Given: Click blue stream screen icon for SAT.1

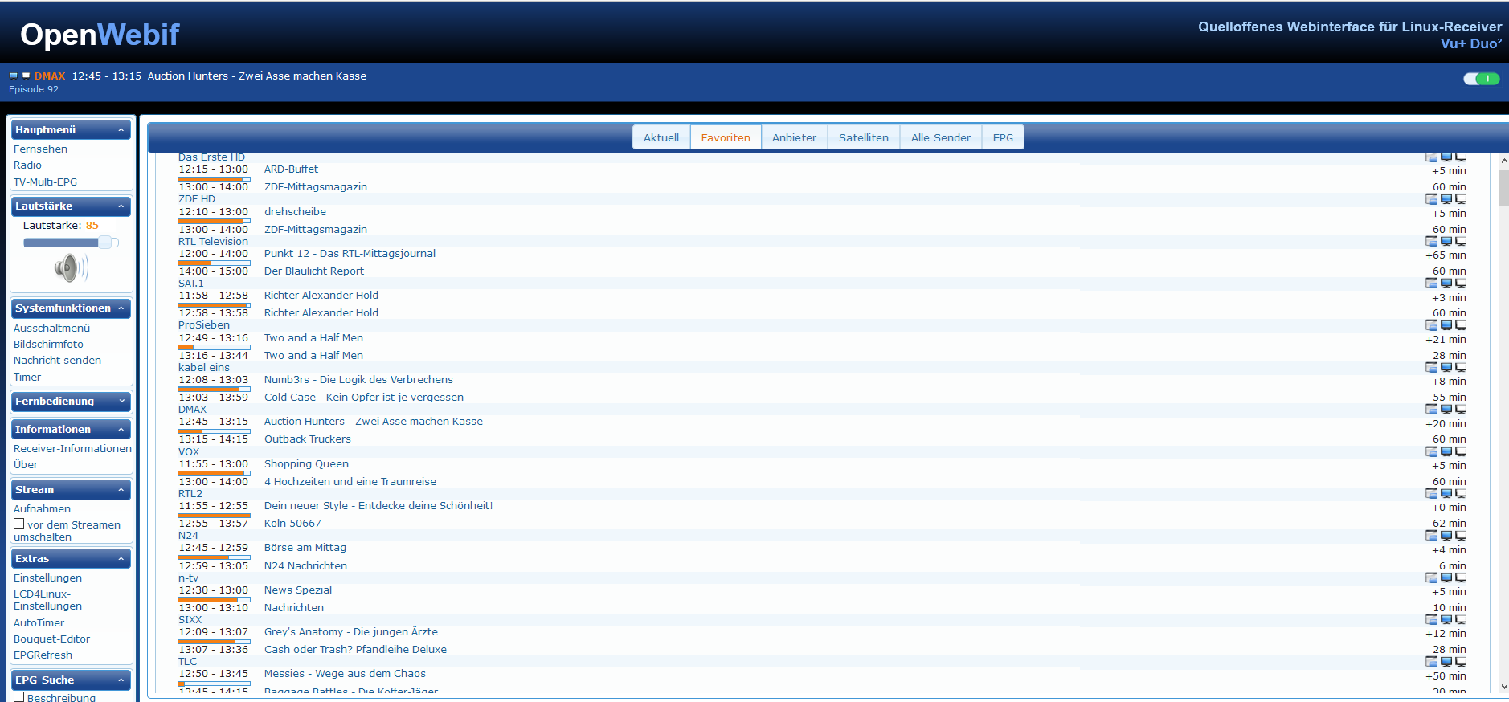Looking at the screenshot, I should tap(1446, 283).
